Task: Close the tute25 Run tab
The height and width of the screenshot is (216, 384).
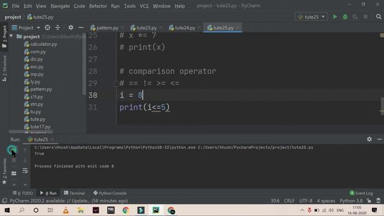Action: coord(52,139)
